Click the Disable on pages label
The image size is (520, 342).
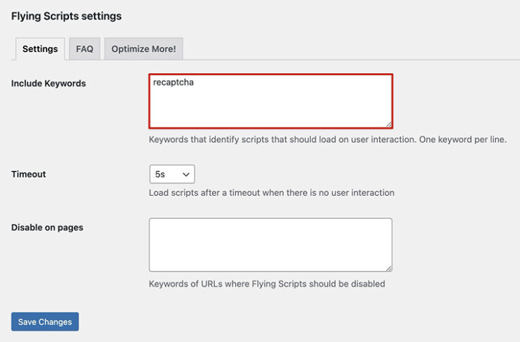[x=47, y=228]
